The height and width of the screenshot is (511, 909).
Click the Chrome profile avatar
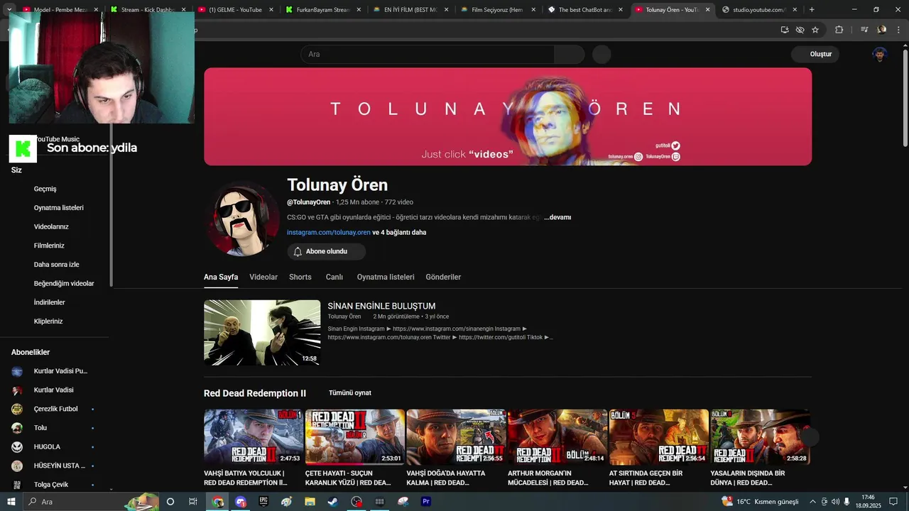[x=881, y=30]
